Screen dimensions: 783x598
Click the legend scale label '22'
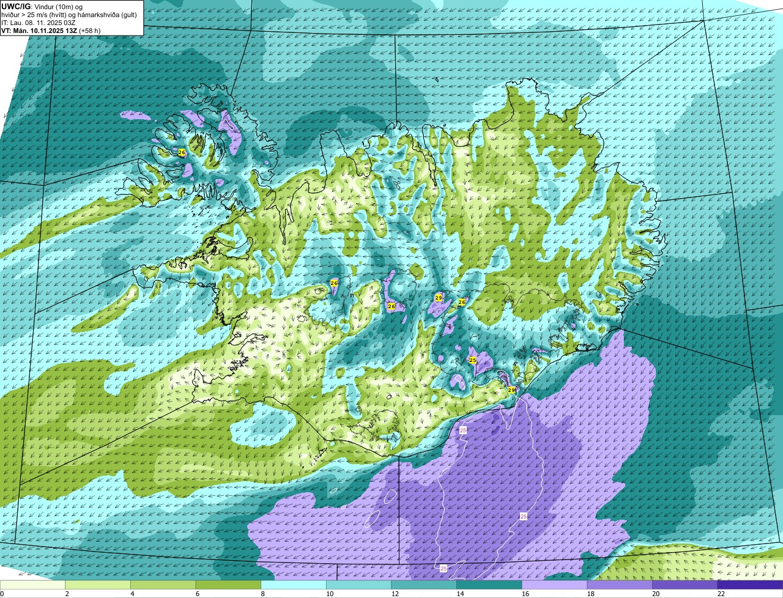point(721,594)
